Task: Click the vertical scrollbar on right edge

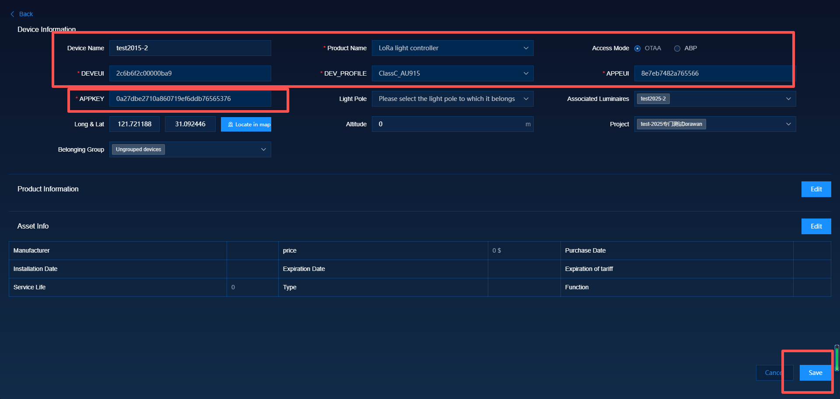Action: tap(836, 357)
